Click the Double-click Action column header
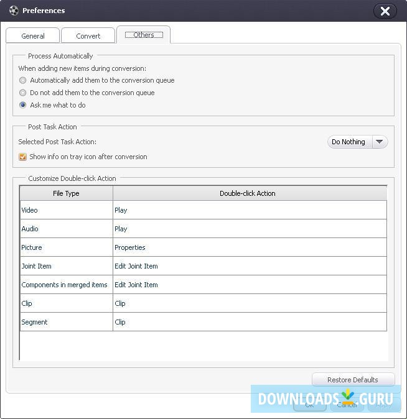The height and width of the screenshot is (419, 407). (x=250, y=193)
